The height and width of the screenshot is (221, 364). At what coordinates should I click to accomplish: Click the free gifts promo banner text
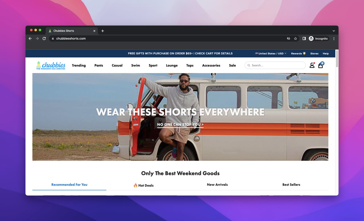click(180, 53)
